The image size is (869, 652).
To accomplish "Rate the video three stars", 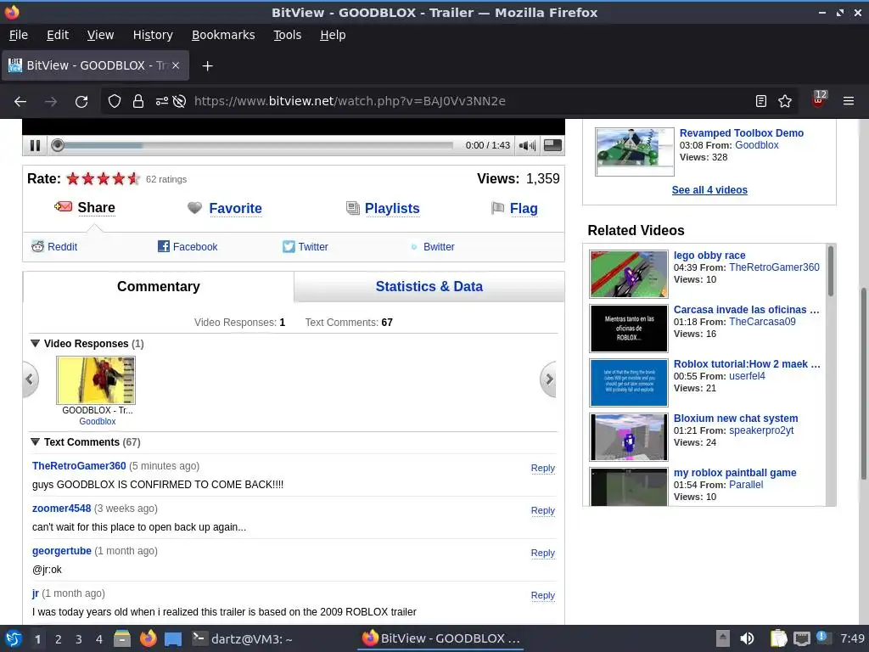I will [x=103, y=178].
